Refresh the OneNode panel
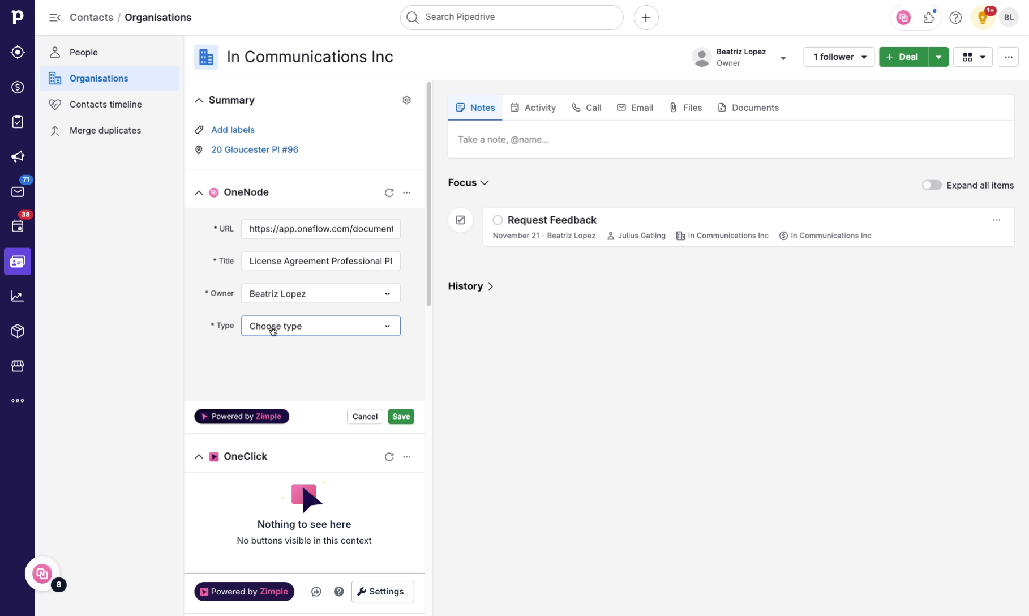Screen dimensions: 1029x616 tap(389, 192)
